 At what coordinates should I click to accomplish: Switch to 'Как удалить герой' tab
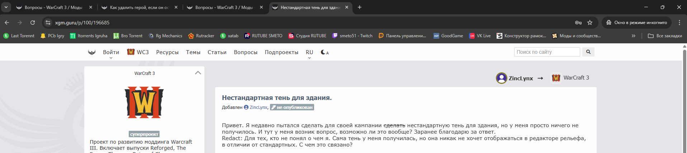tap(139, 7)
